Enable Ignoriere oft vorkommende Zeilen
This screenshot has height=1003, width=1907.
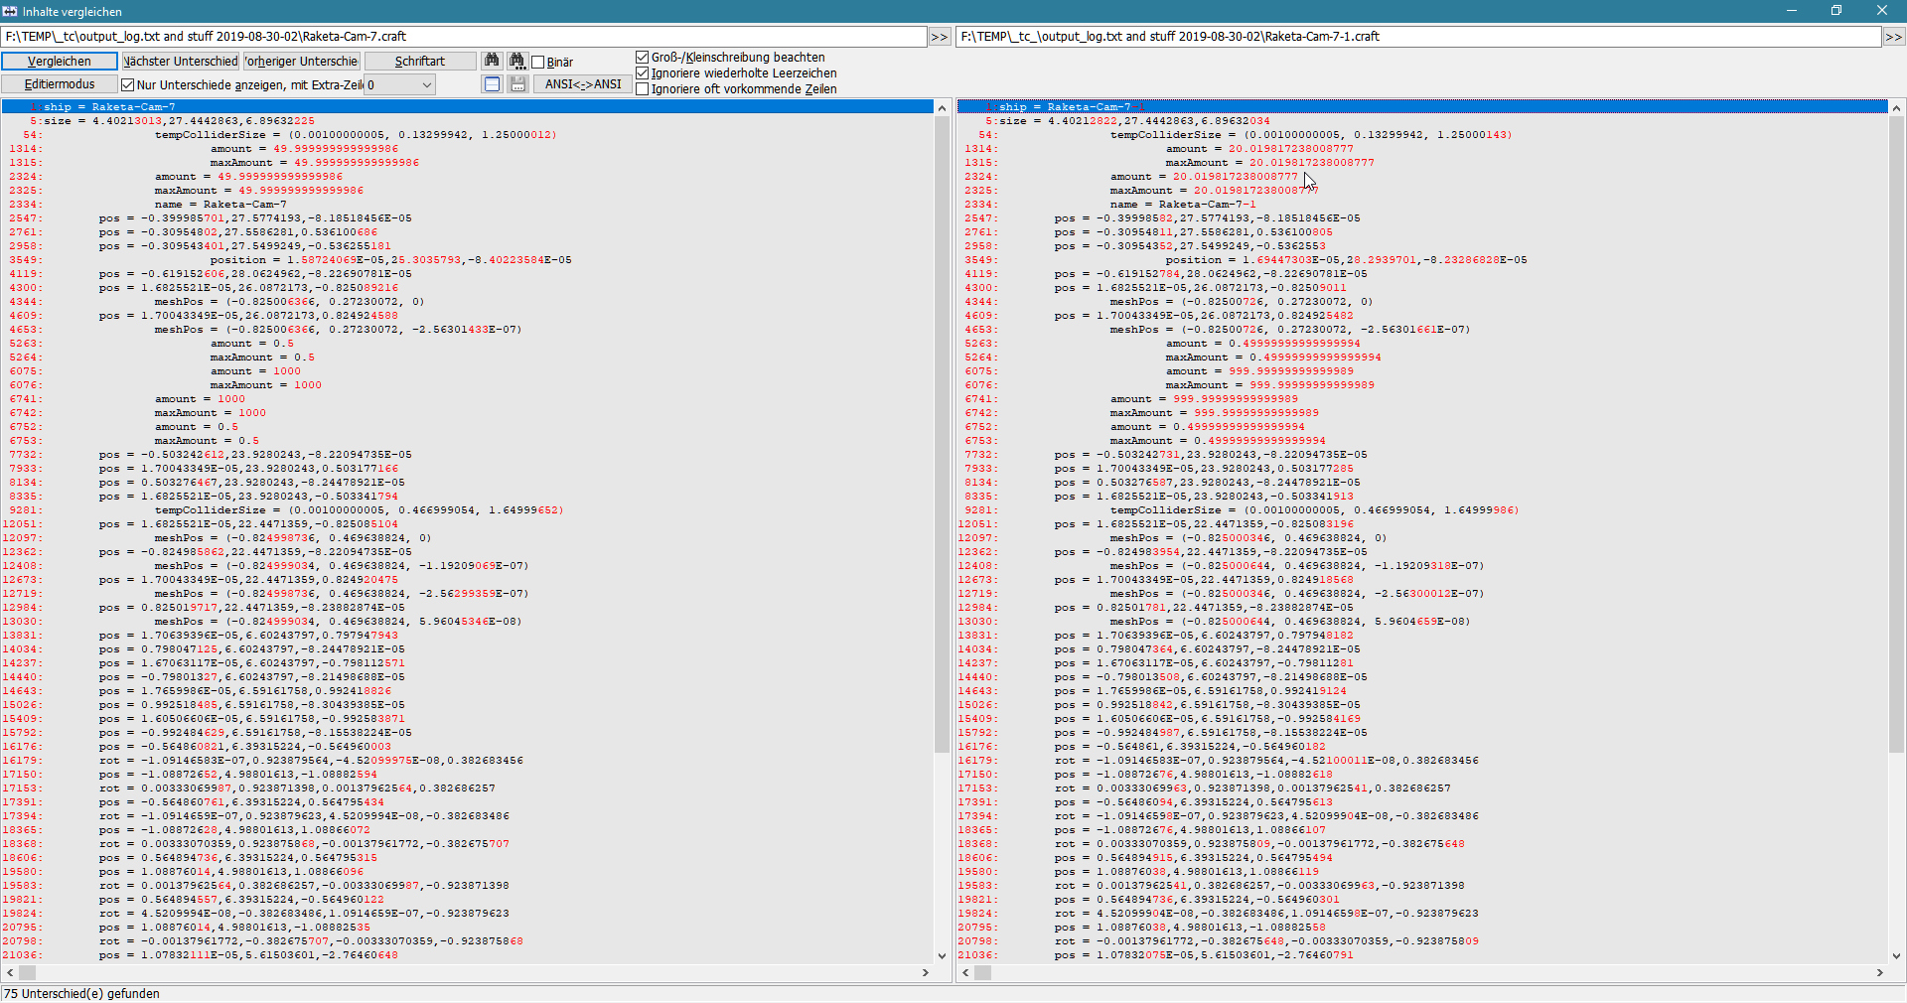click(643, 88)
